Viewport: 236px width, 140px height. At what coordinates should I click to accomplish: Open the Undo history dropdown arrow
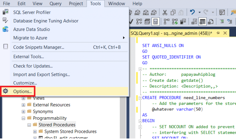click(x=199, y=12)
